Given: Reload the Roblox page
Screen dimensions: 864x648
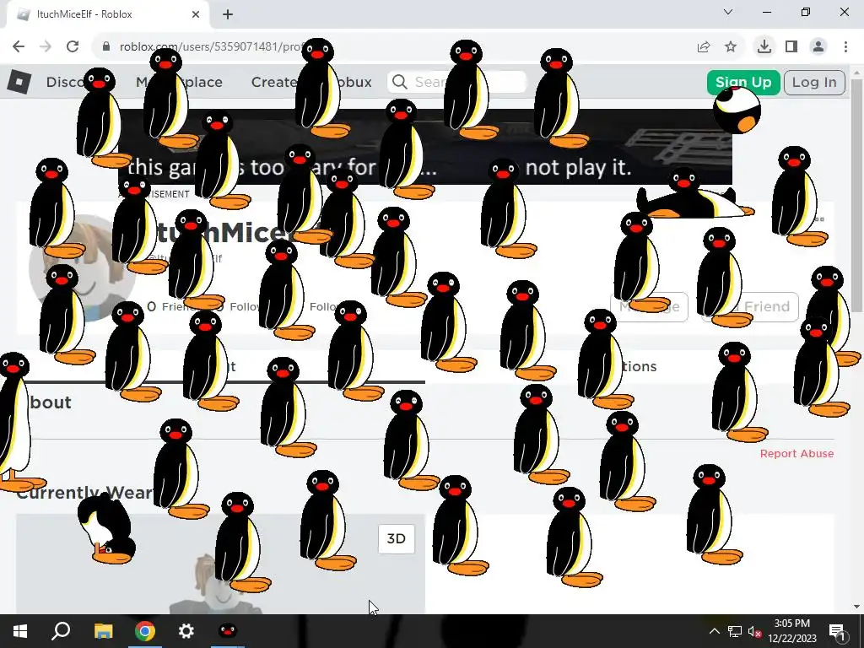Looking at the screenshot, I should (x=73, y=46).
